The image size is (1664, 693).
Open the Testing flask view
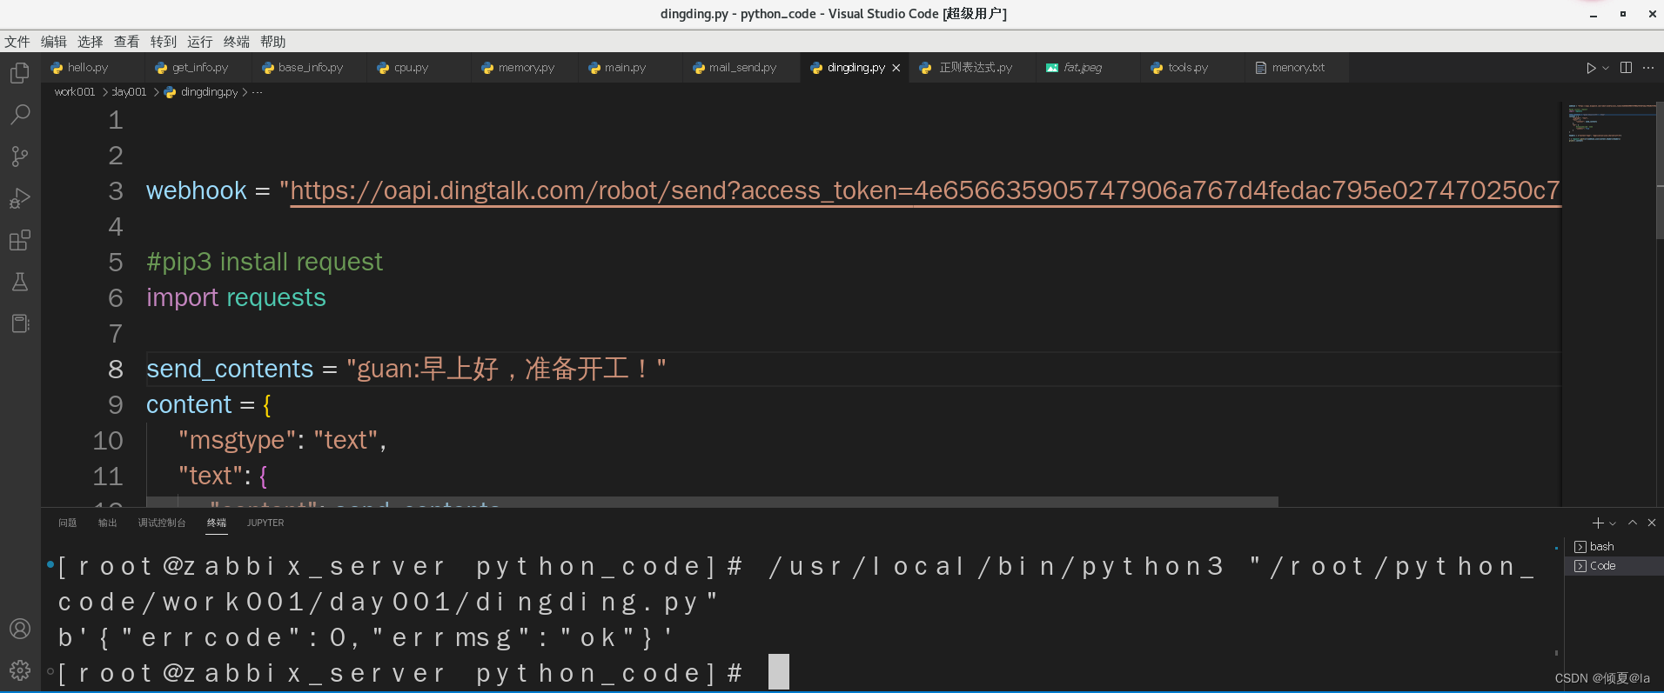pyautogui.click(x=20, y=282)
